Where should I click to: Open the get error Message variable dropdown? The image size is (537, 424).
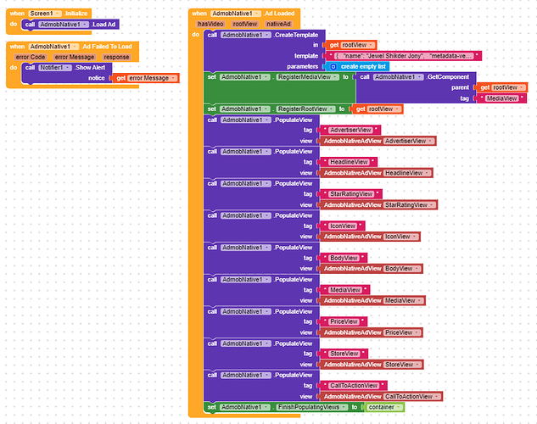[153, 78]
